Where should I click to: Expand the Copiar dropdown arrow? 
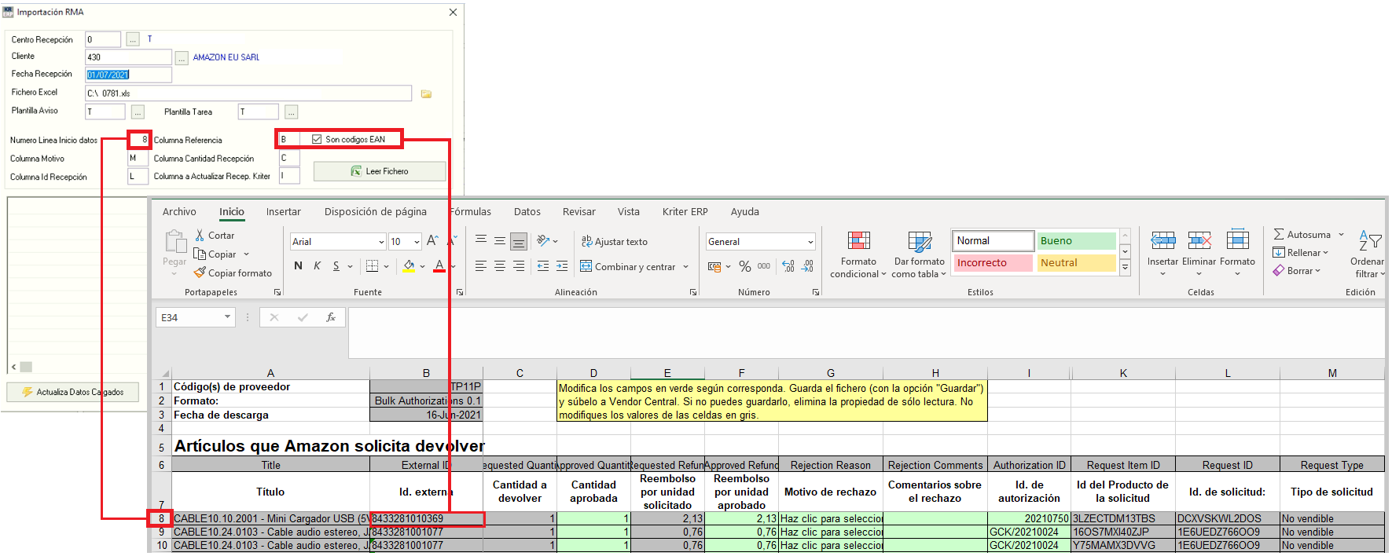246,254
